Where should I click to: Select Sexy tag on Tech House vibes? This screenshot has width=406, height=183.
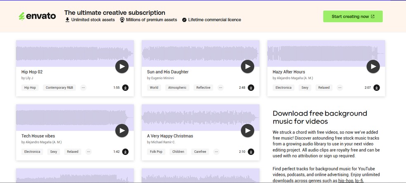pos(54,152)
